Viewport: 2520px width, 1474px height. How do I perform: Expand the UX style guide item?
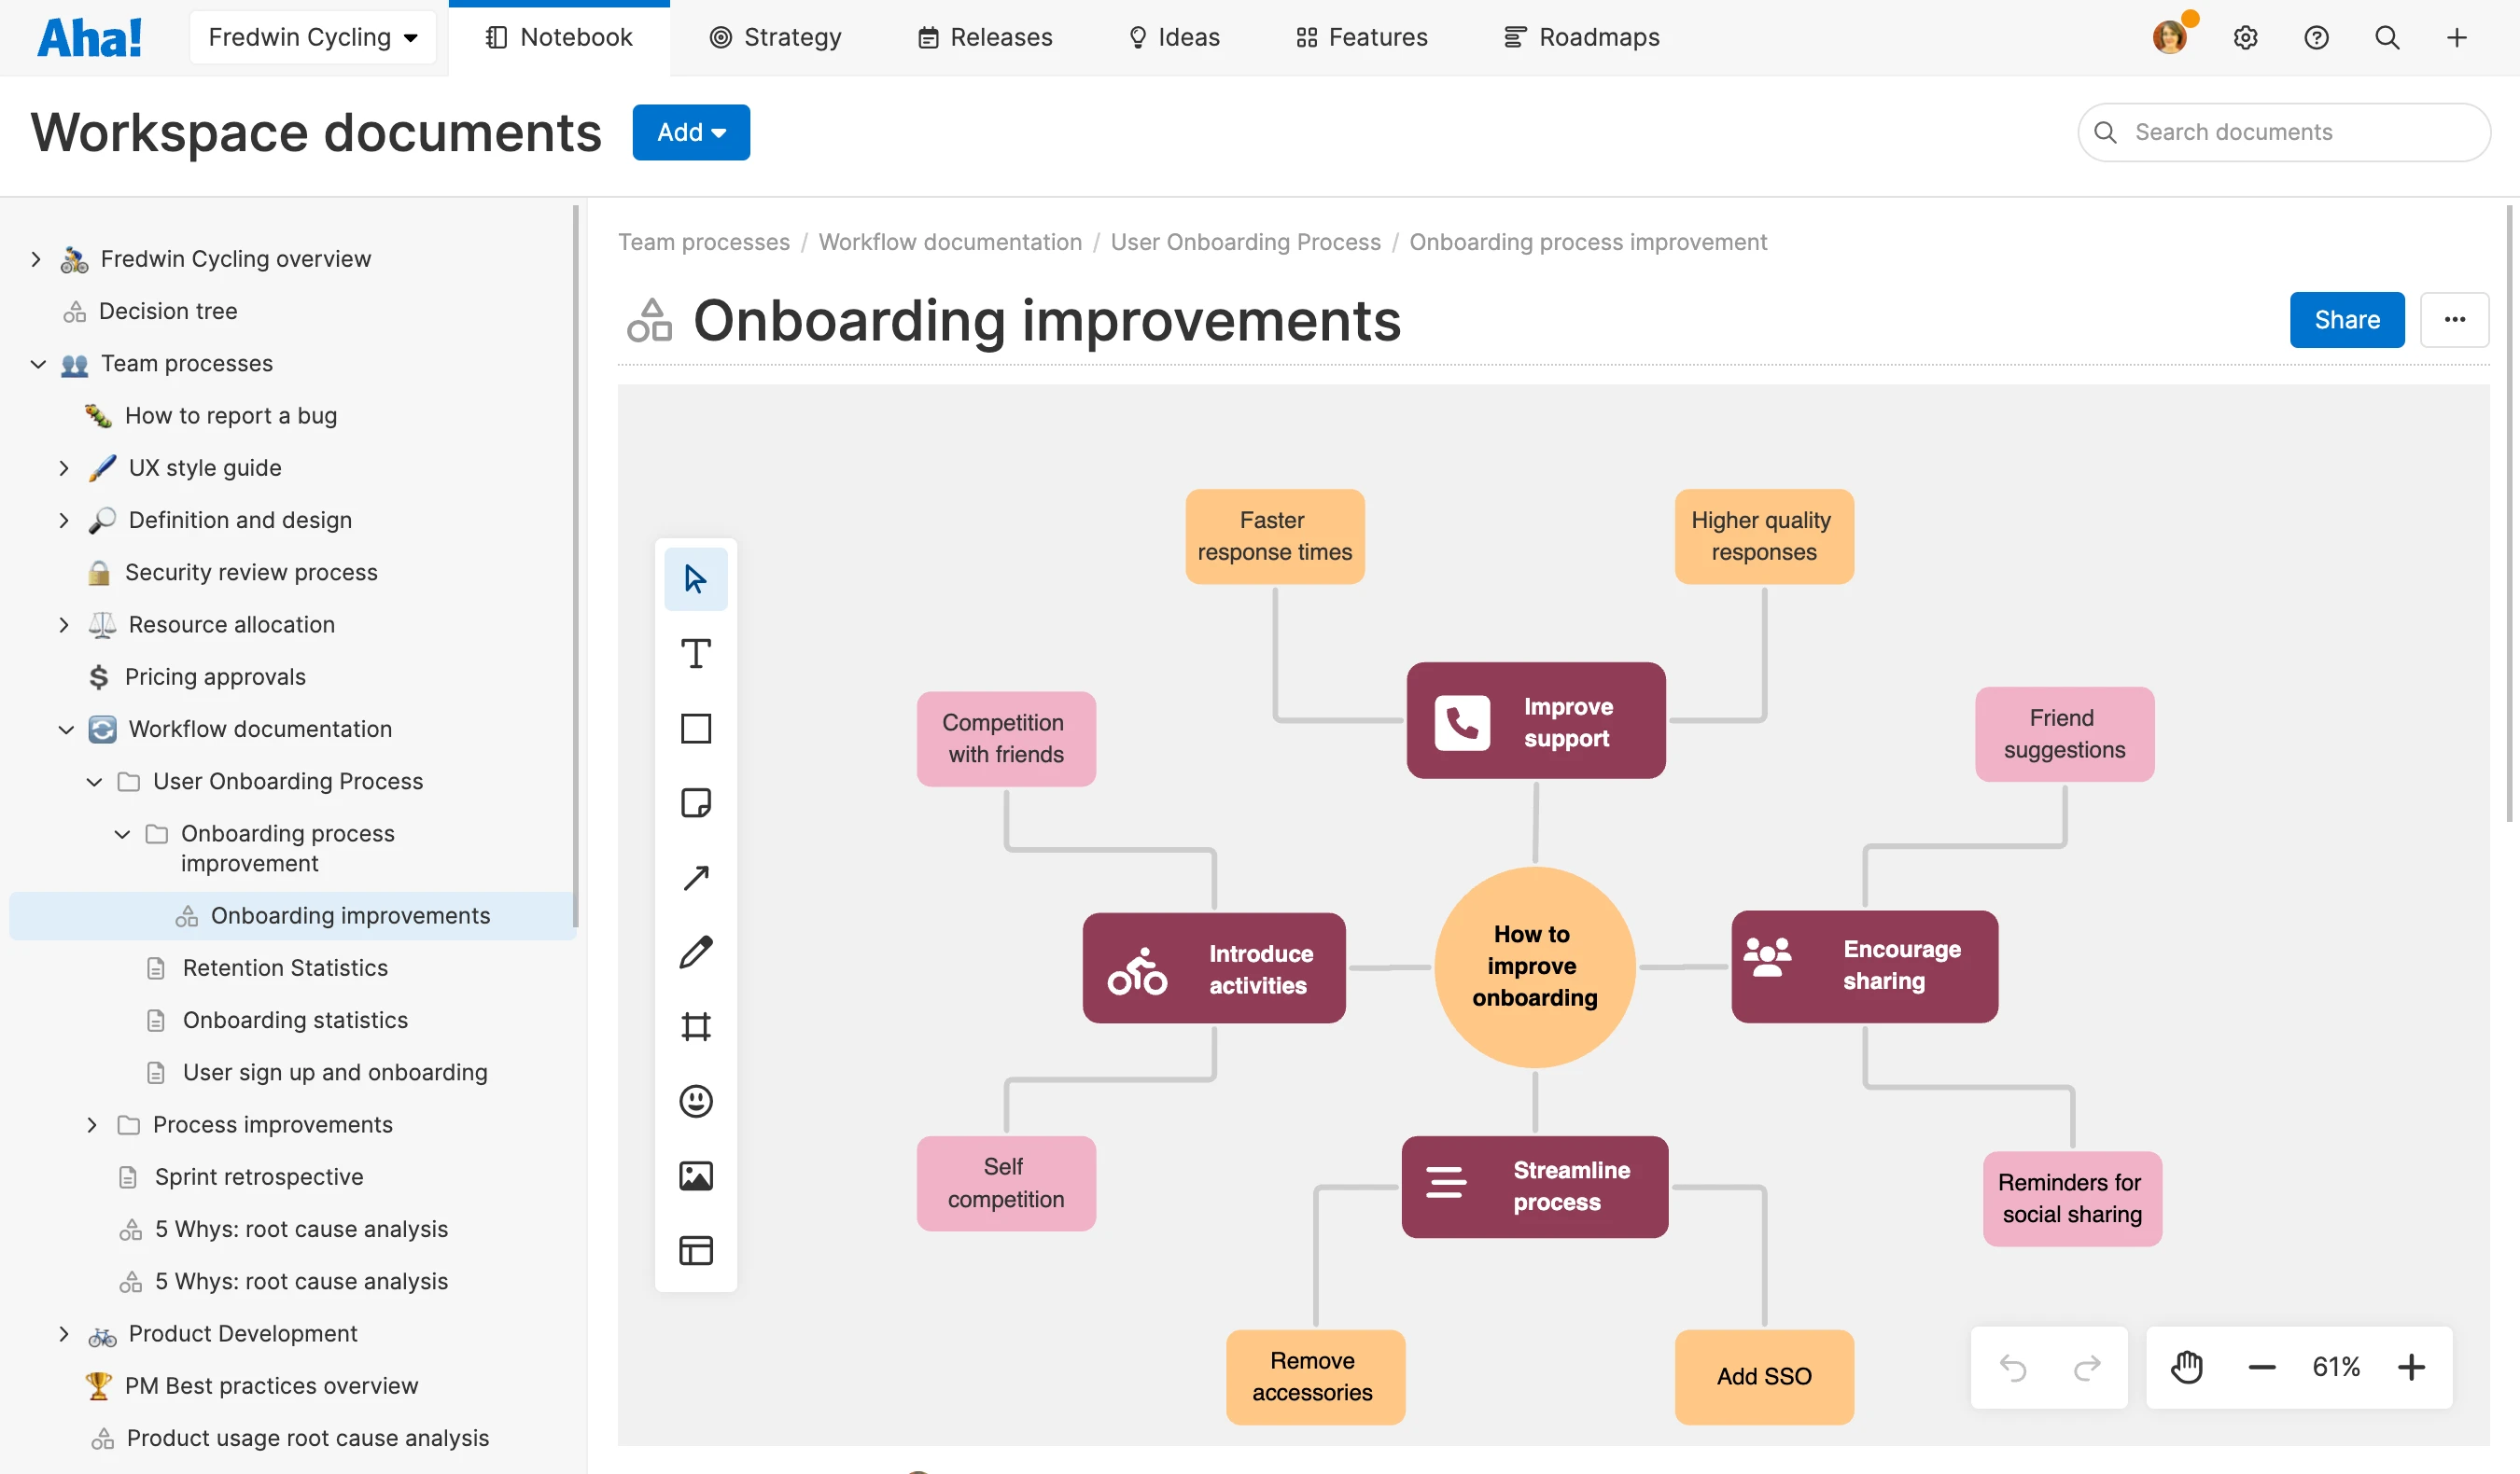tap(64, 467)
